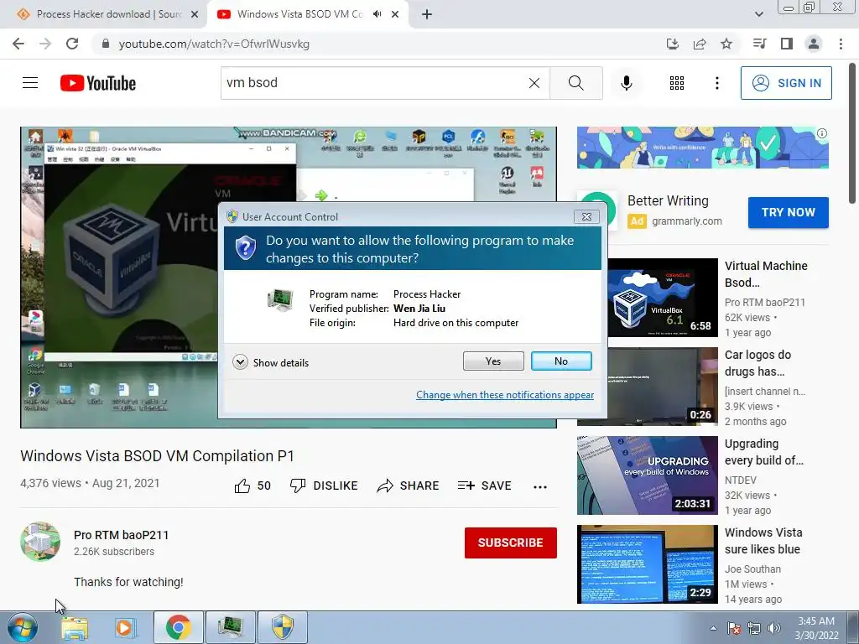Open Windows Media Player taskbar icon

click(124, 628)
